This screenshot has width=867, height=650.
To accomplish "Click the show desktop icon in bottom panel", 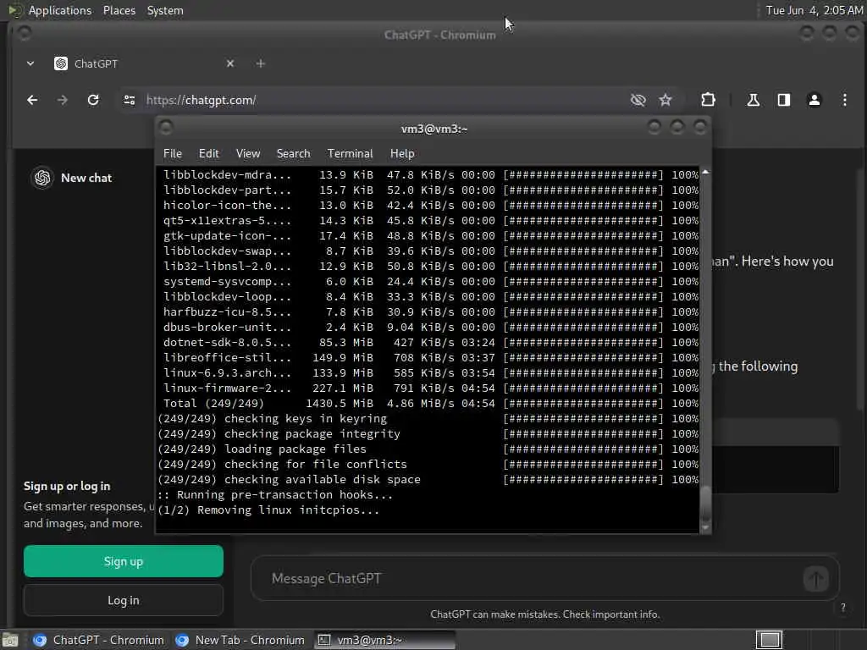I will (10, 640).
